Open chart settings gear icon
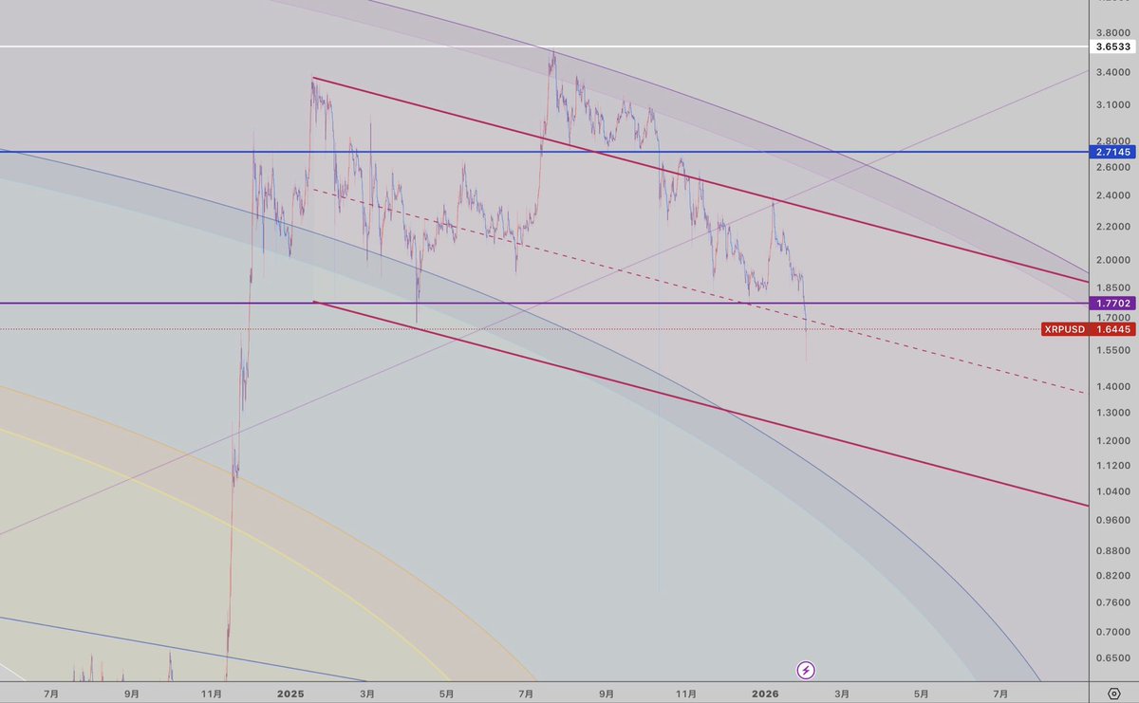Viewport: 1139px width, 703px height. [x=1114, y=693]
